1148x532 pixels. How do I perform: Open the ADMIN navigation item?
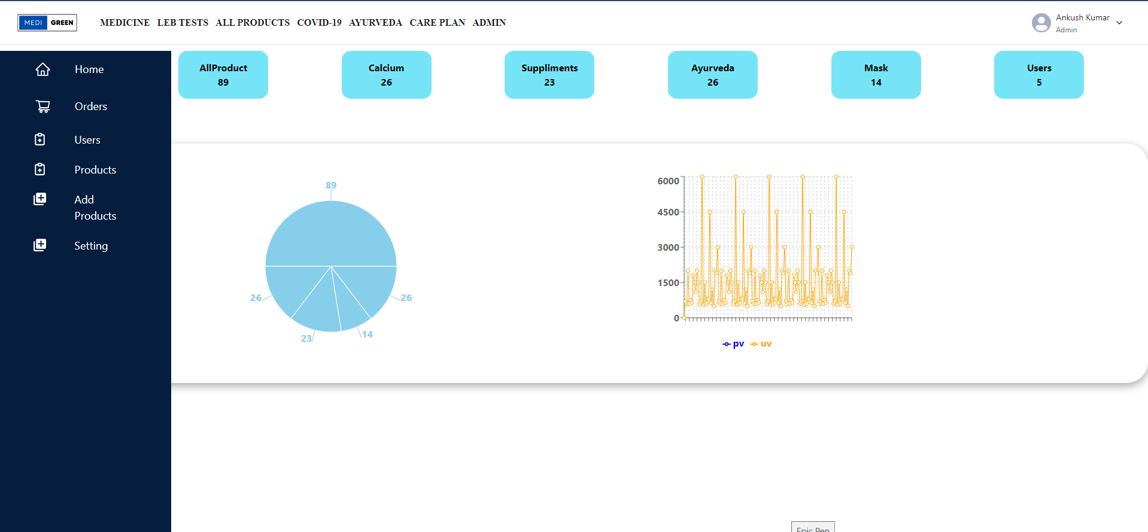pos(489,23)
